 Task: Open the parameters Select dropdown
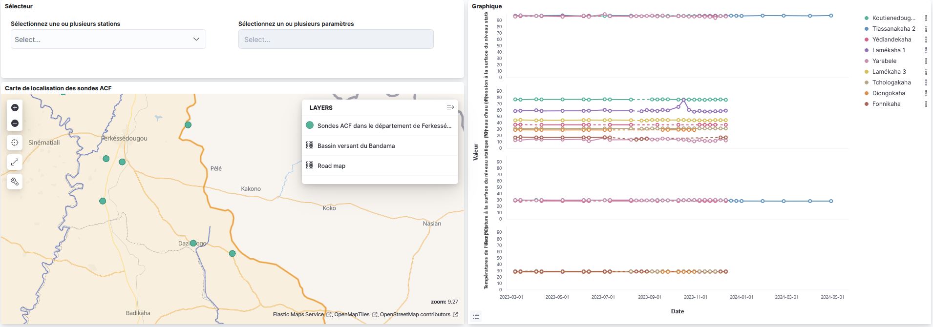coord(336,40)
